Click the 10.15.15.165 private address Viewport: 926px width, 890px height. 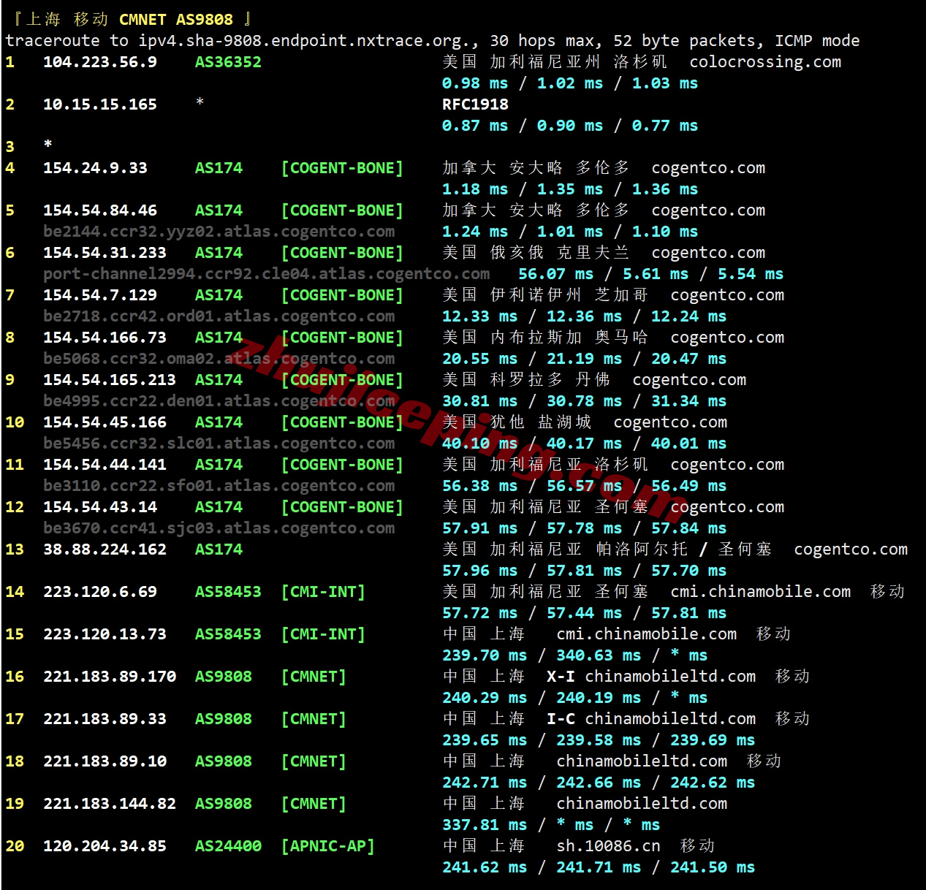100,104
